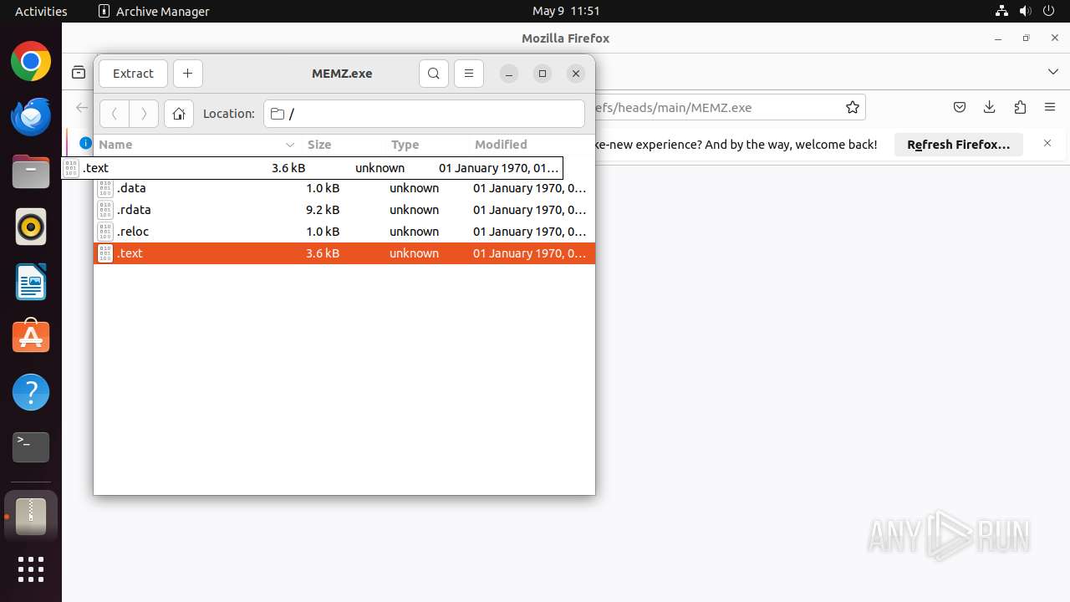Image resolution: width=1070 pixels, height=602 pixels.
Task: Open Firefox downloads arrow icon
Action: pos(990,107)
